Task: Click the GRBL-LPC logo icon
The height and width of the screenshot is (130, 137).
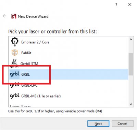Action: click(15, 85)
